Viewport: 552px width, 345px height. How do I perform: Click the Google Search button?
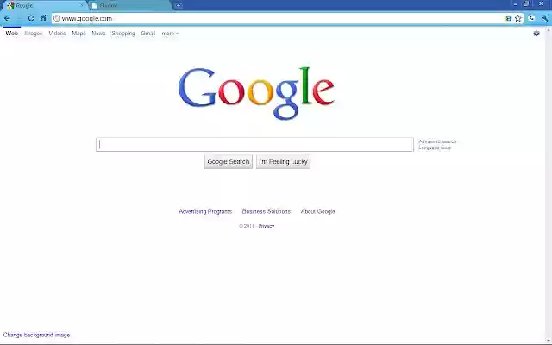tap(229, 161)
